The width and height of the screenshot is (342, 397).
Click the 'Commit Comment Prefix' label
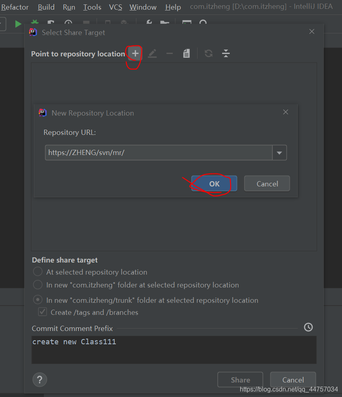click(72, 329)
